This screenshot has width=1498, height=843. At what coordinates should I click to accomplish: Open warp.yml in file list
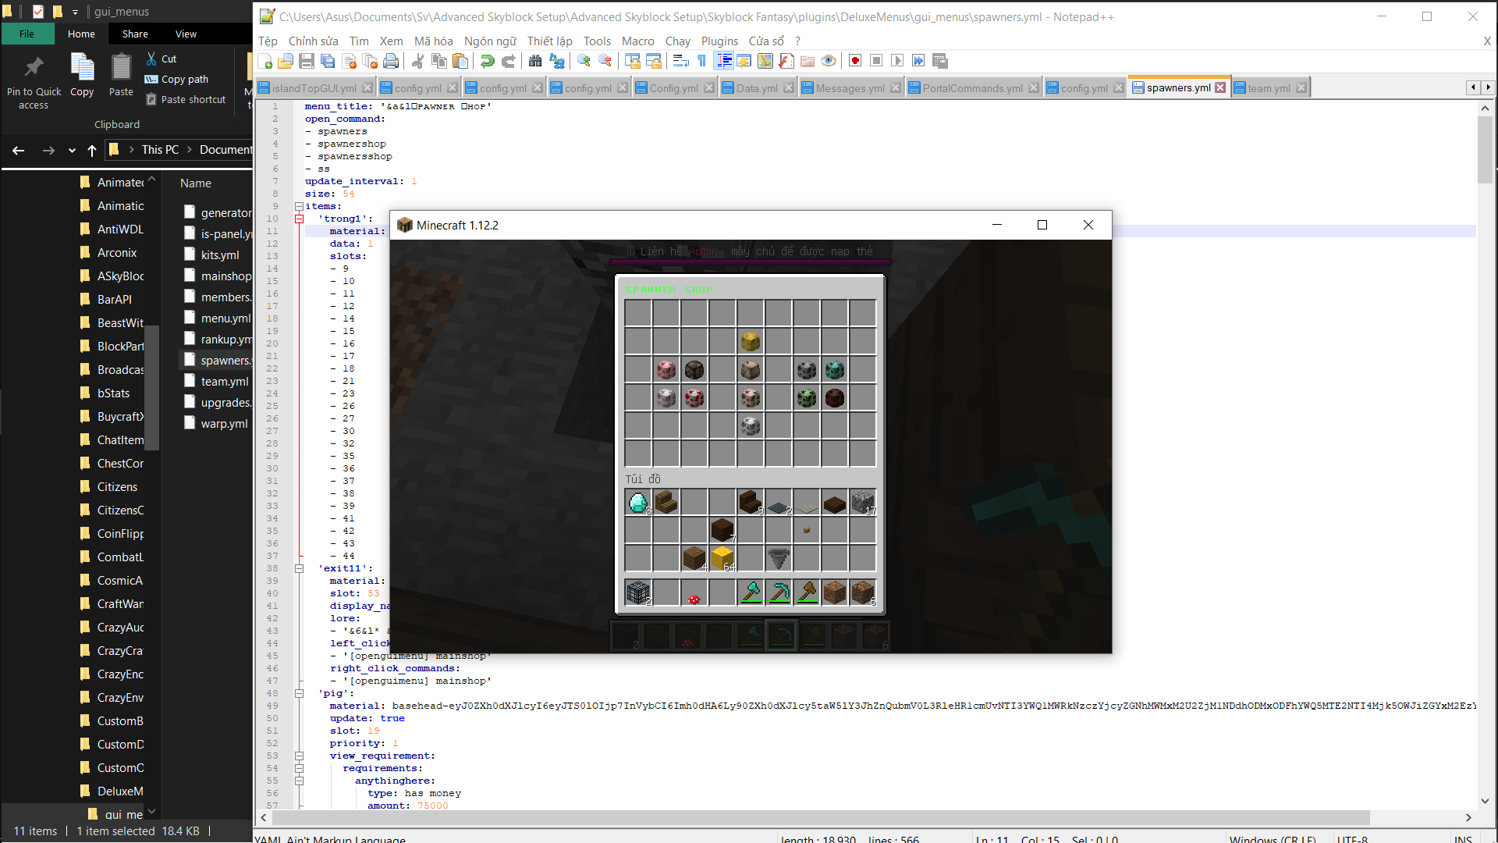224,424
